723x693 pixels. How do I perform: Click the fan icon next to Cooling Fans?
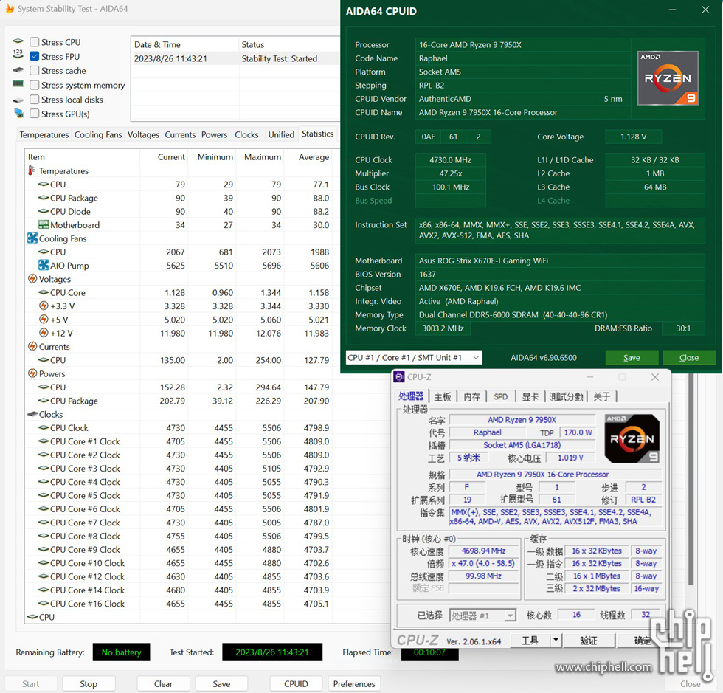point(32,238)
